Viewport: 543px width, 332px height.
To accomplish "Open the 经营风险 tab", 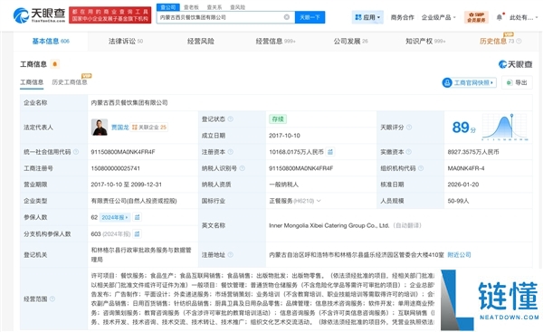I will click(201, 42).
